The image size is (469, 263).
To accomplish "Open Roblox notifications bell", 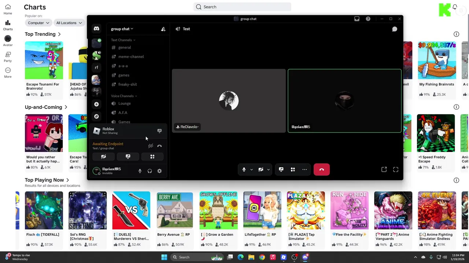I will (x=455, y=7).
